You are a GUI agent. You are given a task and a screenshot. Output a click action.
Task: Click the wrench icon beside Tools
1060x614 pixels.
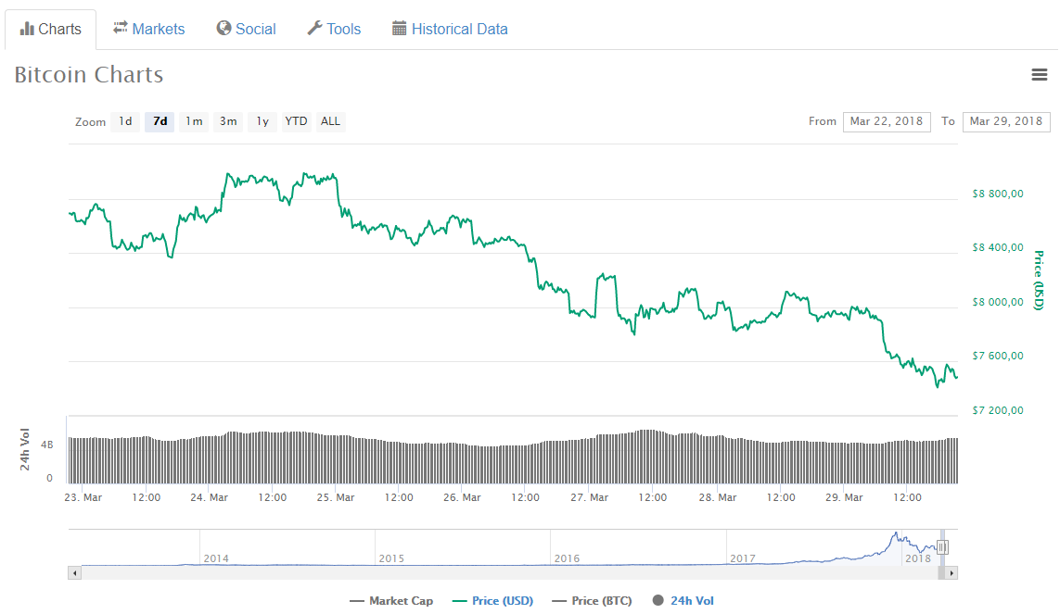(x=314, y=29)
